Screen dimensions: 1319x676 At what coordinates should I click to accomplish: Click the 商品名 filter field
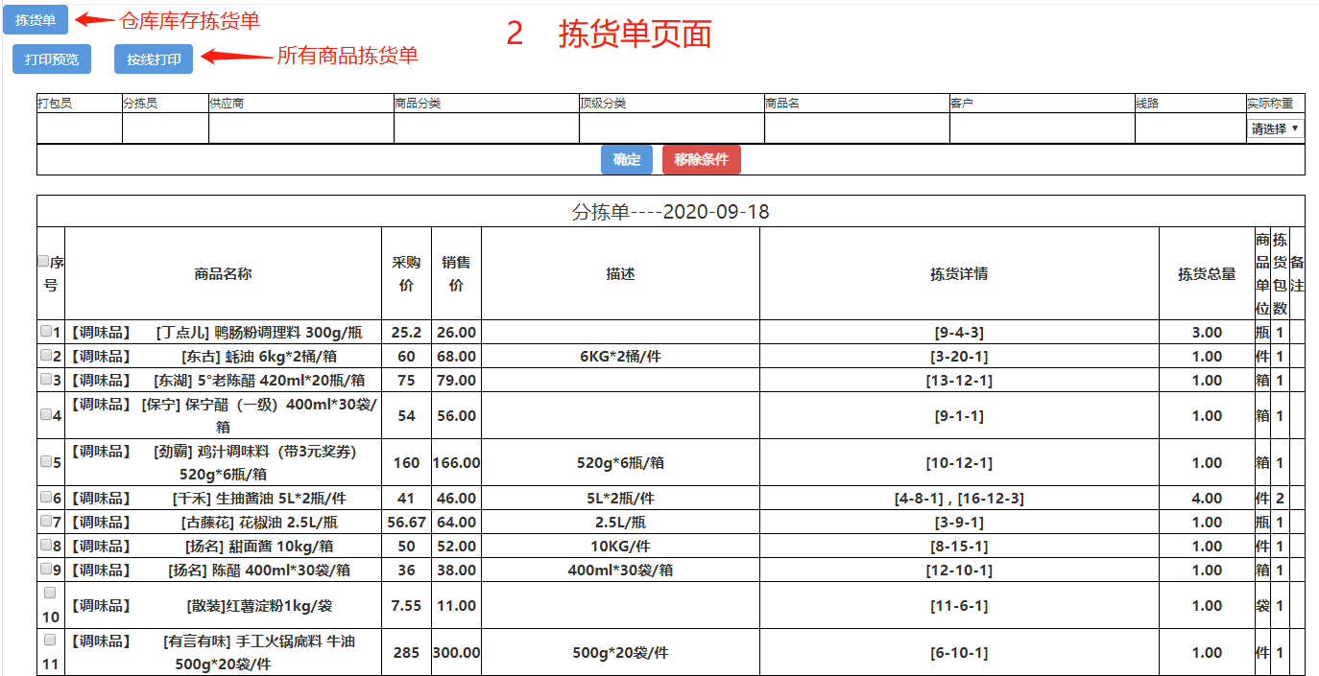click(856, 128)
